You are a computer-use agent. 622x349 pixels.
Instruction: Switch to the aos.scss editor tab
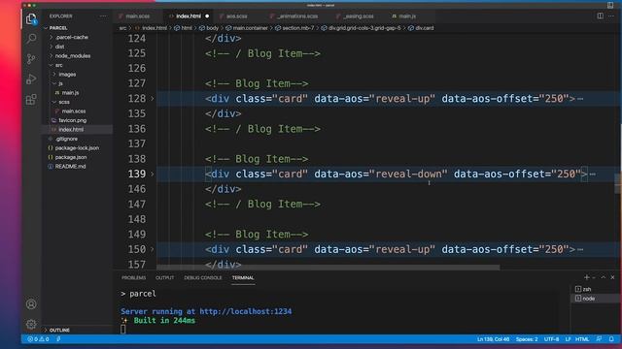[237, 16]
